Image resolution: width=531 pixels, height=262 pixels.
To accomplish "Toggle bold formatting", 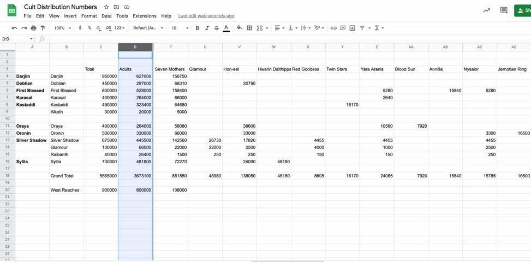I will click(198, 28).
